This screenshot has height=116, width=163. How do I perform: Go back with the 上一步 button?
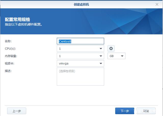[17, 111]
